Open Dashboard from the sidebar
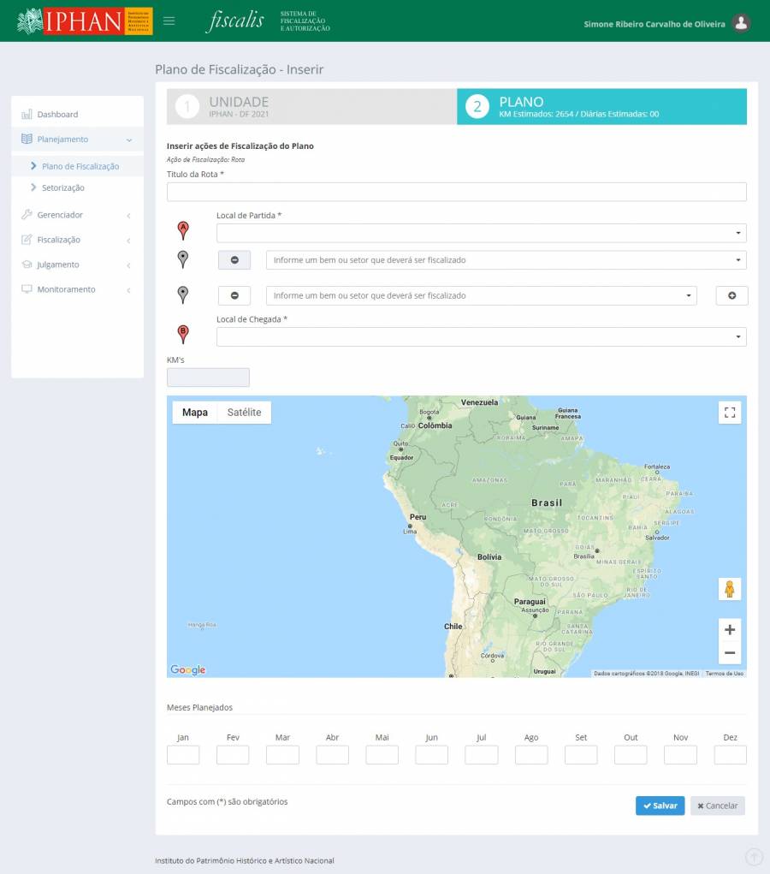The height and width of the screenshot is (874, 770). tap(57, 114)
